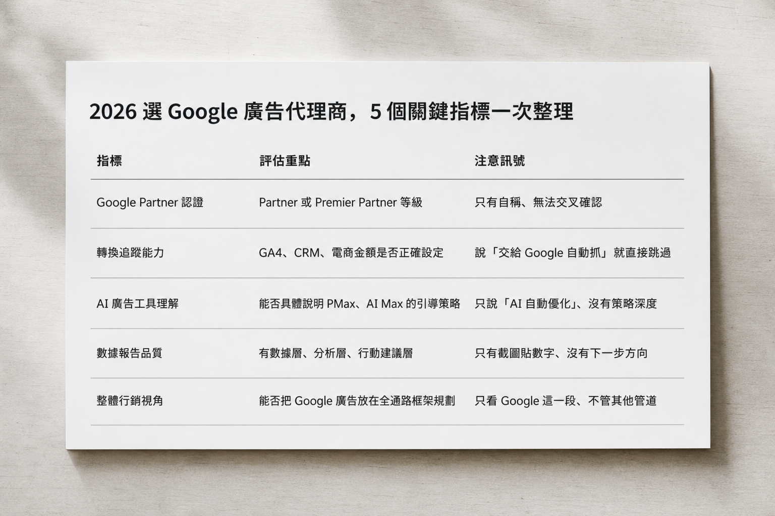Select the cell "能否具體說明 PMax、AI Max 的引導策略"

click(x=359, y=303)
